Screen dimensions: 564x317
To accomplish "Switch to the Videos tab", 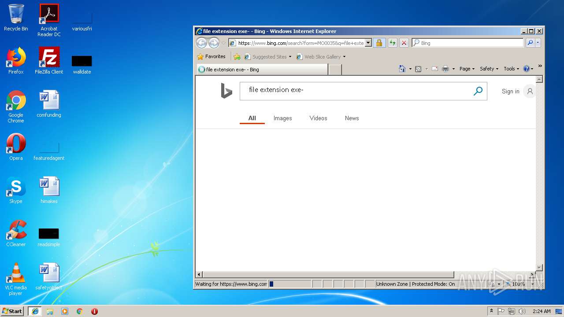I will click(x=318, y=118).
